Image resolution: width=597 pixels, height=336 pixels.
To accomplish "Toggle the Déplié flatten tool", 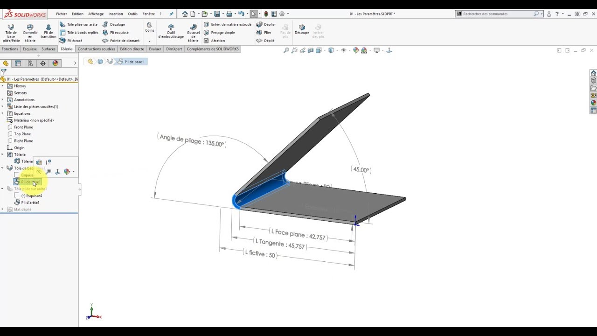I will pyautogui.click(x=265, y=41).
